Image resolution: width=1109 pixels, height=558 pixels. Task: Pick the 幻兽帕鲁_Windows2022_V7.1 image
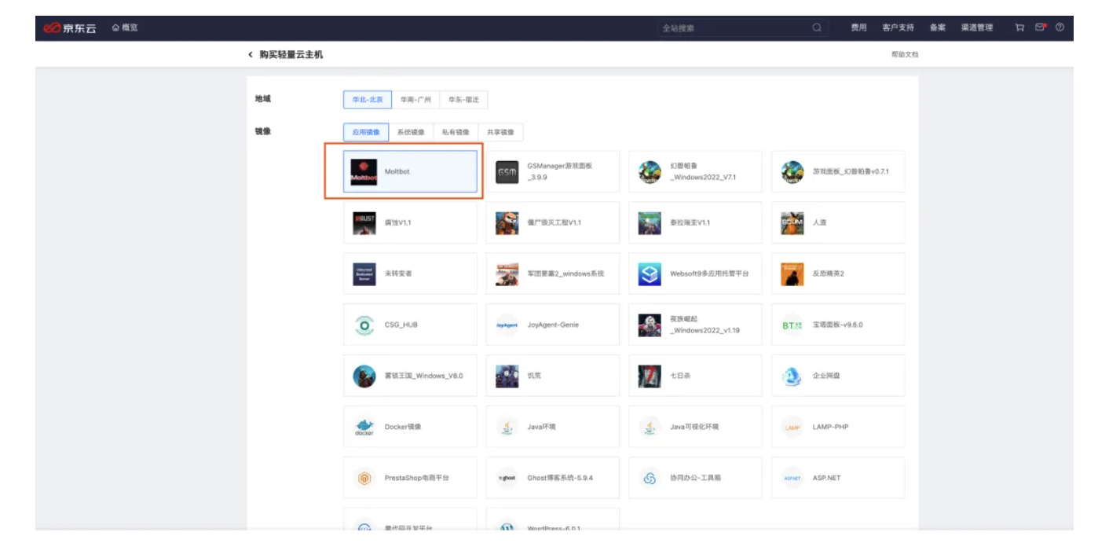(695, 171)
